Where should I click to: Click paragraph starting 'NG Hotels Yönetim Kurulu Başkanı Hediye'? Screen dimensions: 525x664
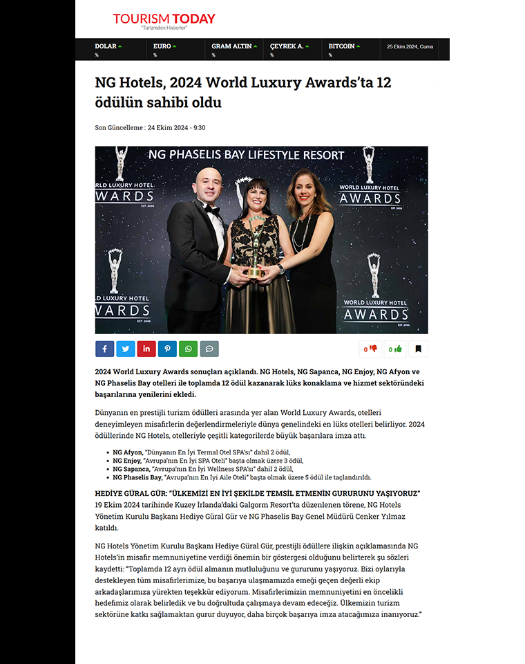tap(258, 580)
